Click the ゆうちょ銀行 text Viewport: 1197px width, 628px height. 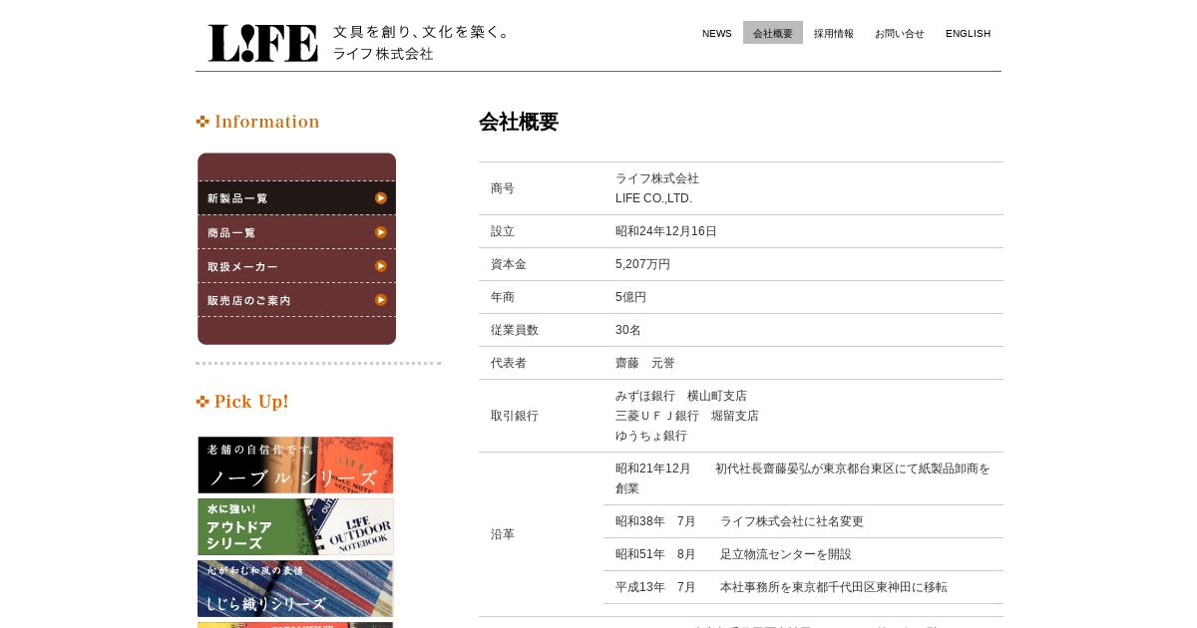(x=651, y=436)
